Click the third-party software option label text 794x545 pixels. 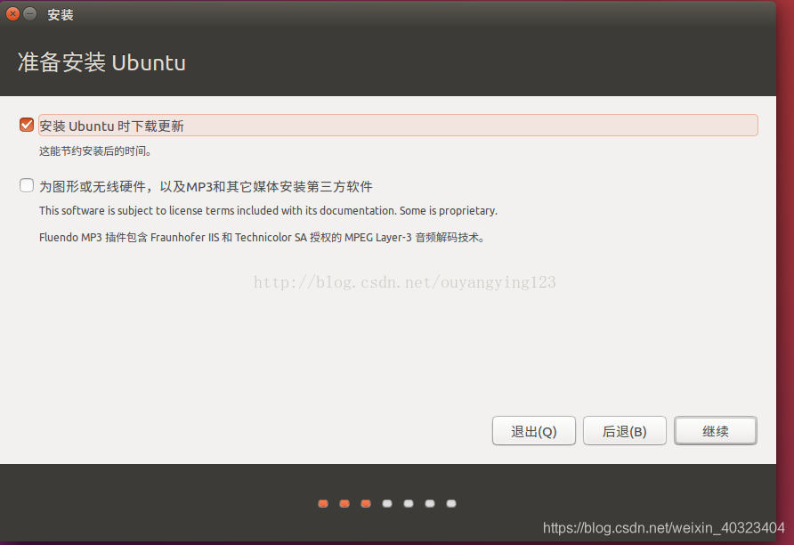[206, 186]
